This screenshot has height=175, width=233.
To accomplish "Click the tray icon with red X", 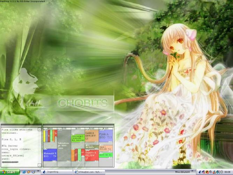I will tap(207, 172).
